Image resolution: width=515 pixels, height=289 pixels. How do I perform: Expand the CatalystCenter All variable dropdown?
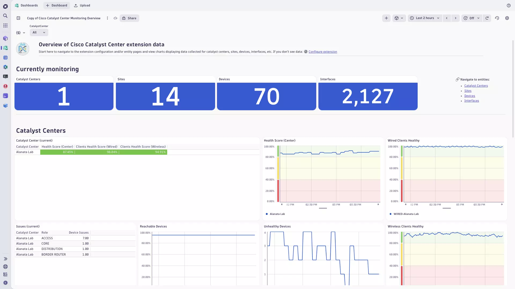click(39, 32)
